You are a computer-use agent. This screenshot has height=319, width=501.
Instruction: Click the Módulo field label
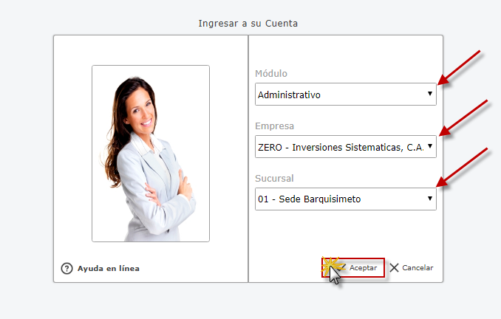pos(271,73)
